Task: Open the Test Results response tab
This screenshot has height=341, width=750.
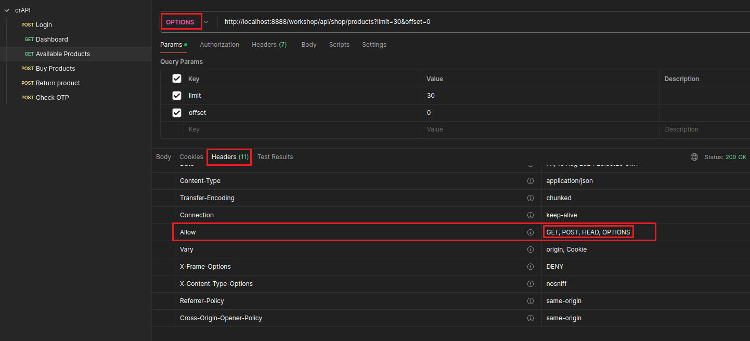Action: coord(275,157)
